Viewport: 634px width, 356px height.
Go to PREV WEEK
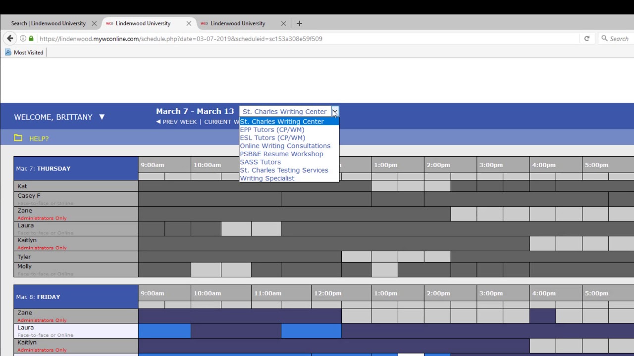point(176,122)
